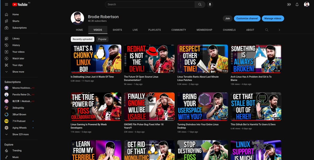Go to Shorts in the sidebar
Viewport: 314px width, 160px height.
[16, 21]
